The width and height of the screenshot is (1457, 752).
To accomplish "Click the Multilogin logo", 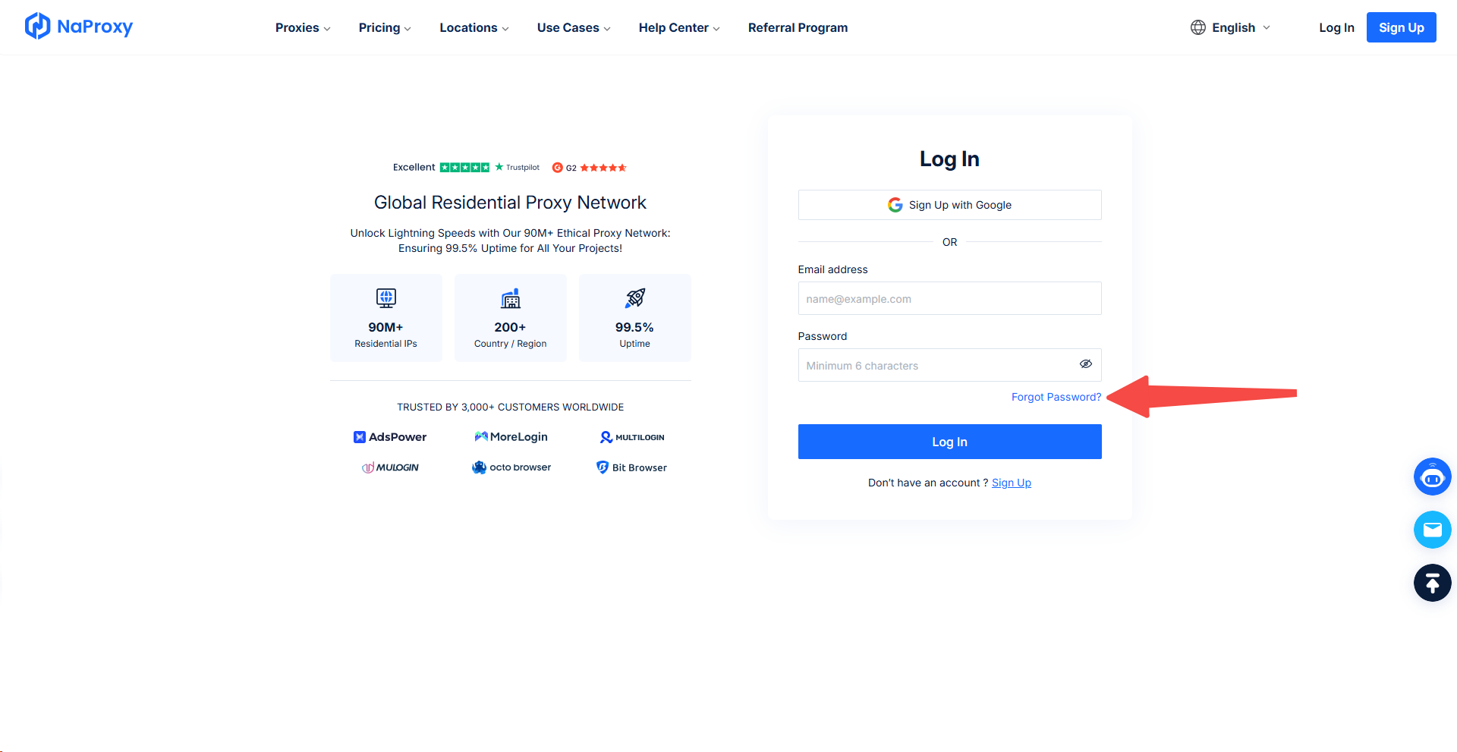I will coord(632,437).
